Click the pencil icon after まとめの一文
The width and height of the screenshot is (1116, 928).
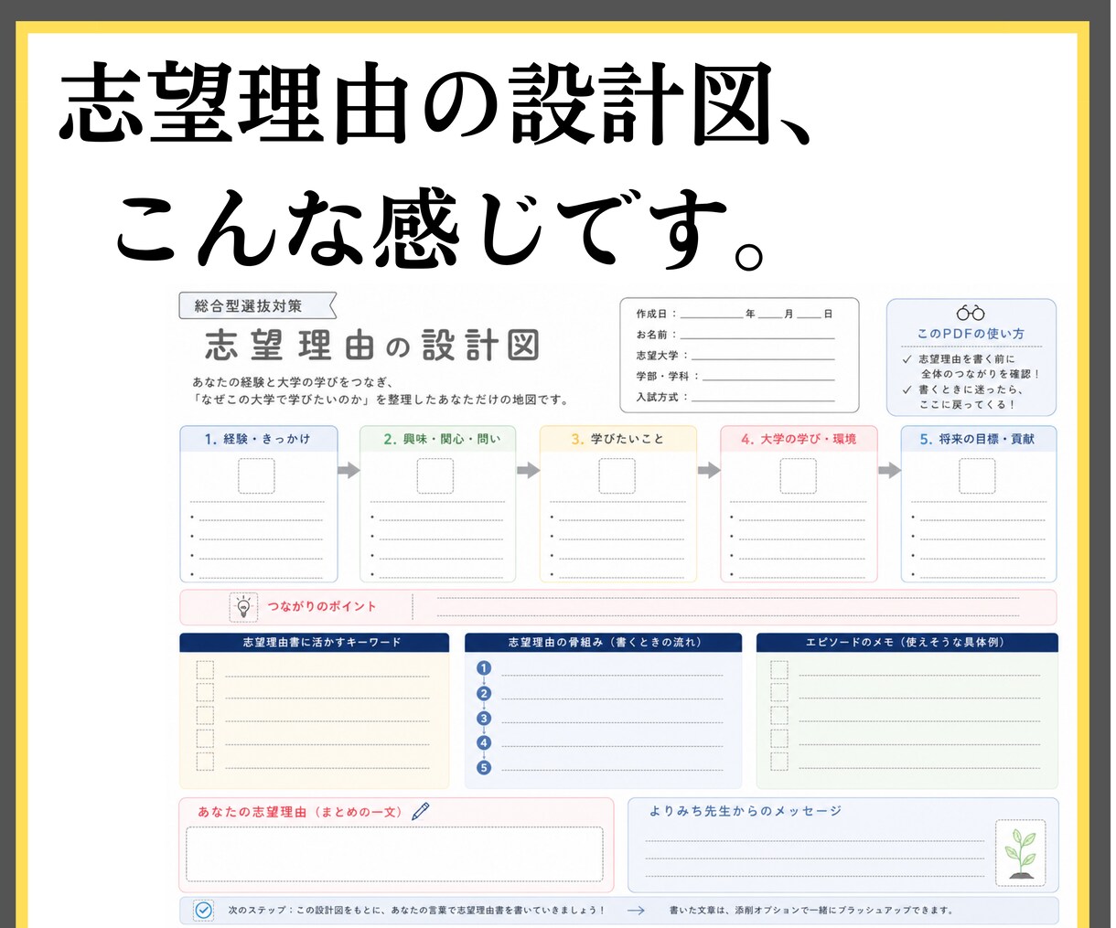pos(421,811)
